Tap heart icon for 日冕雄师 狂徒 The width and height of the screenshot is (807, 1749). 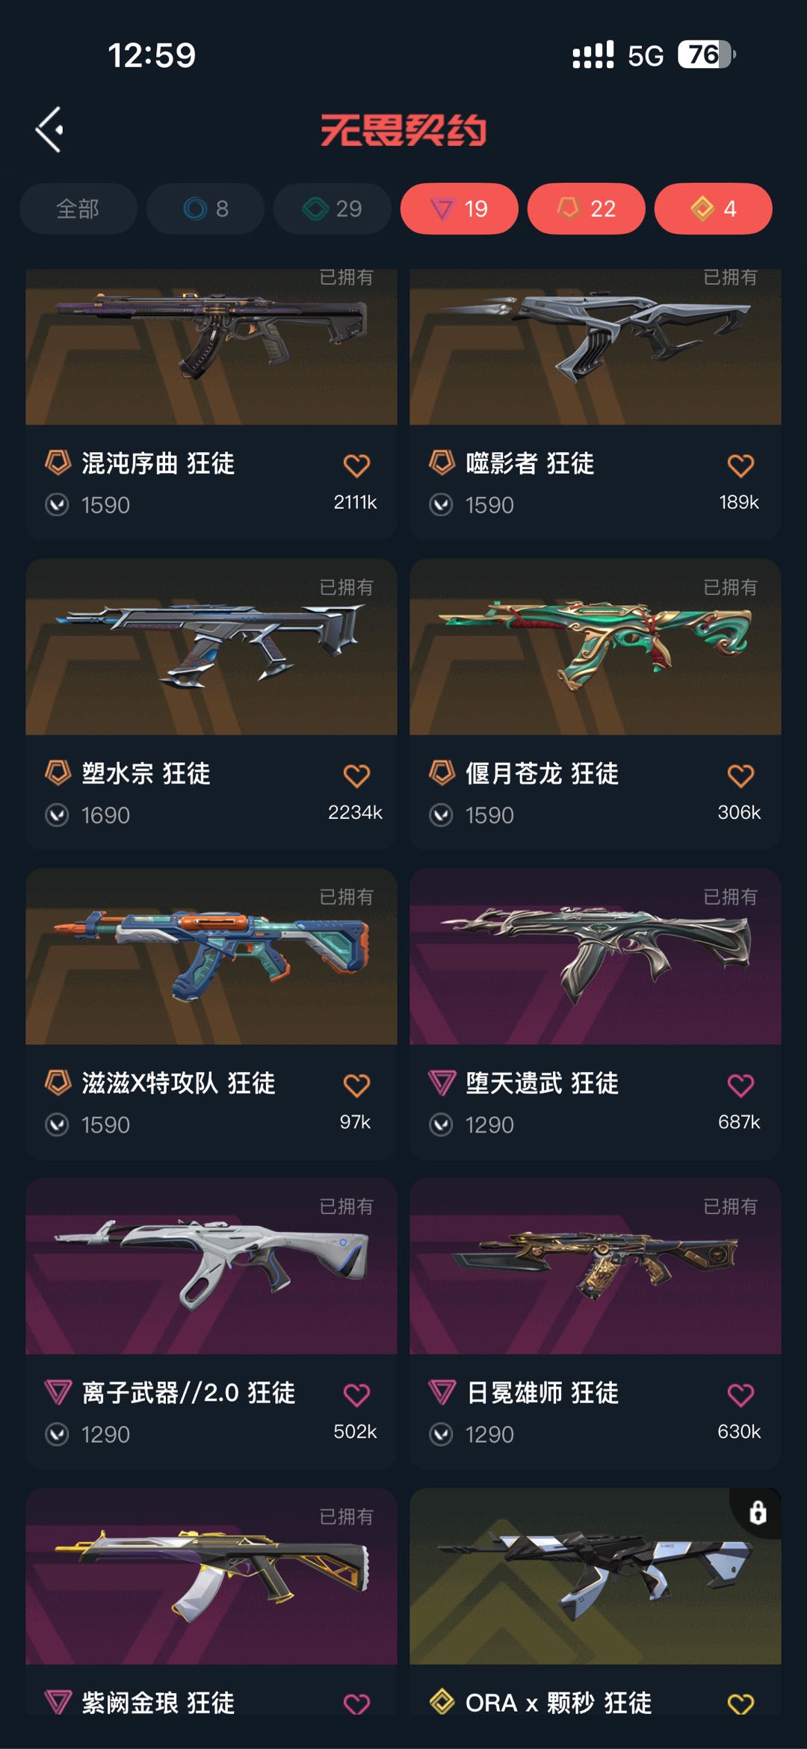(740, 1395)
